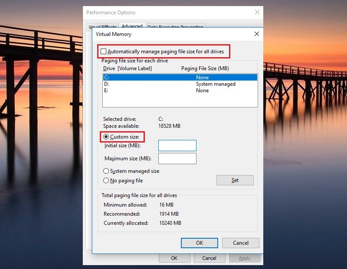Open the Advanced tab

click(132, 26)
